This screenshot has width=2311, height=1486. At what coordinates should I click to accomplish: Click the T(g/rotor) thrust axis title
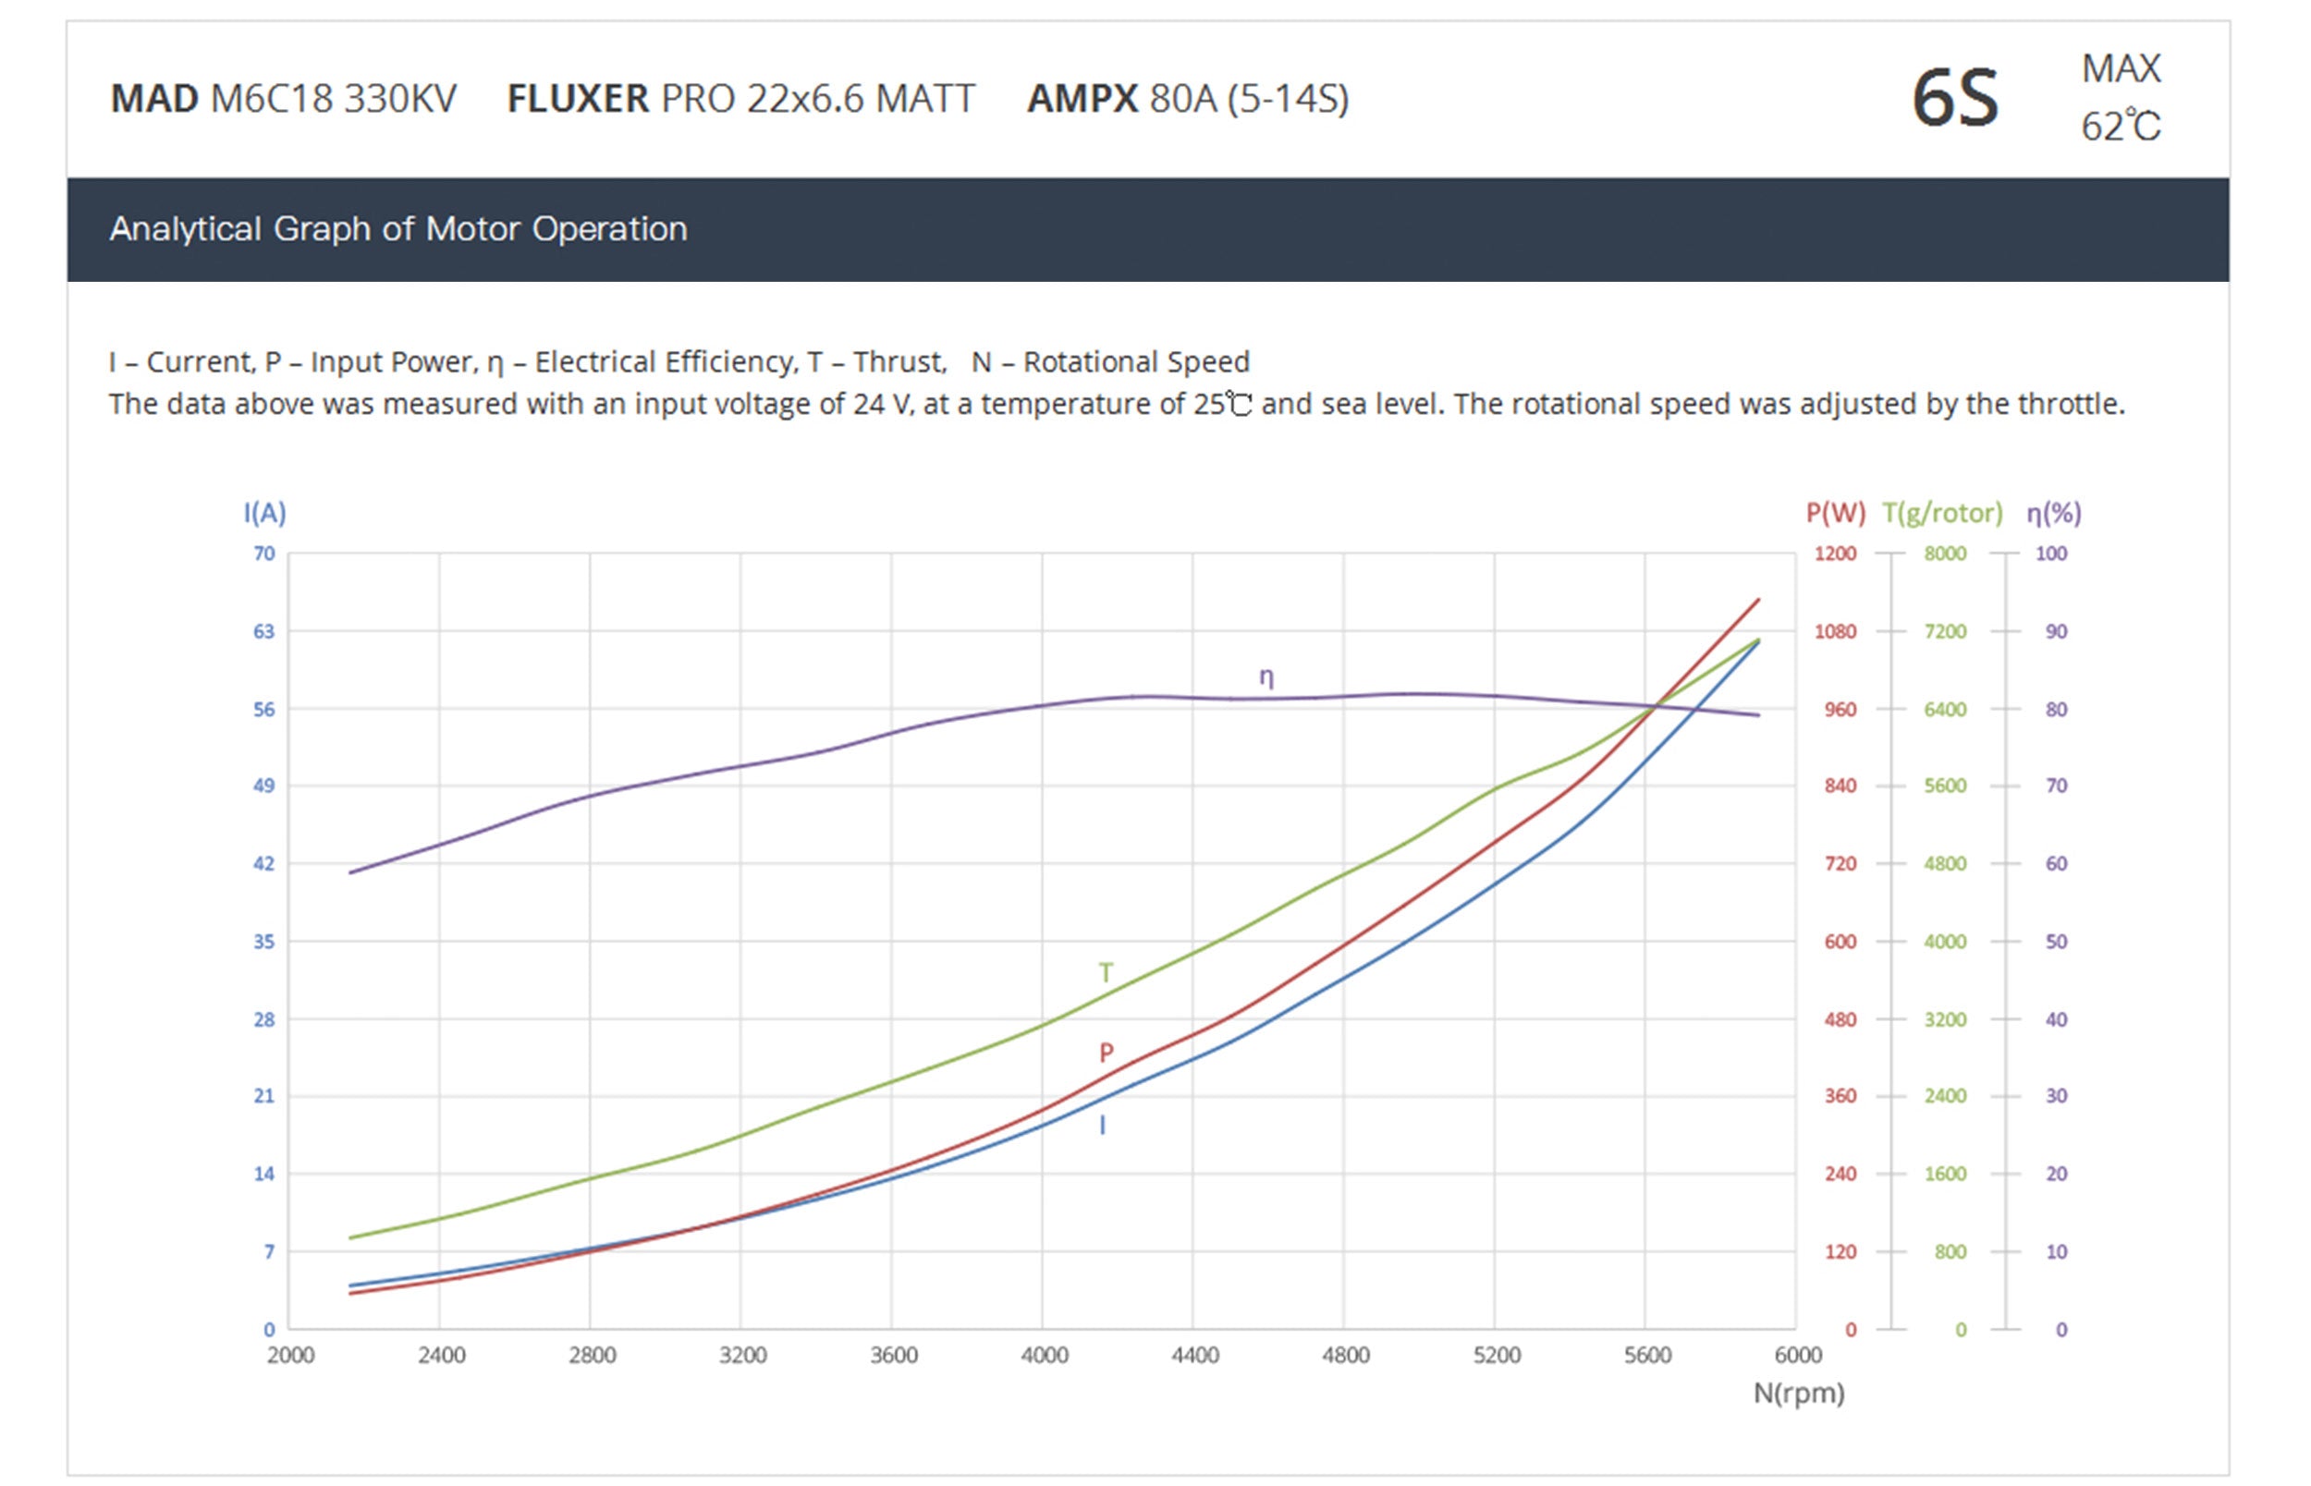point(1941,512)
